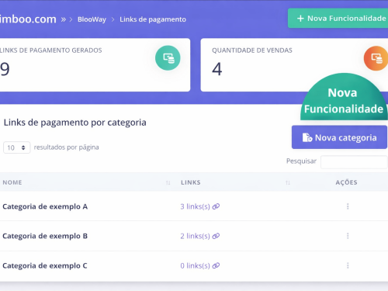Click the QUANTIDADE DE VENDAS label

click(x=252, y=50)
